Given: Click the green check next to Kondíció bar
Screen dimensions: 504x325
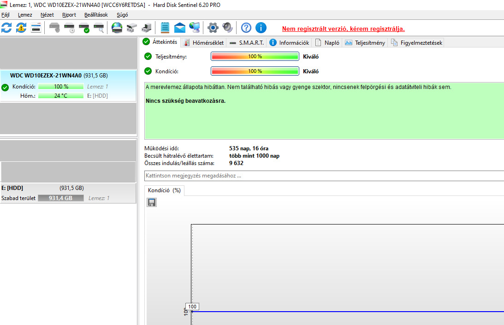Looking at the screenshot, I should 148,71.
